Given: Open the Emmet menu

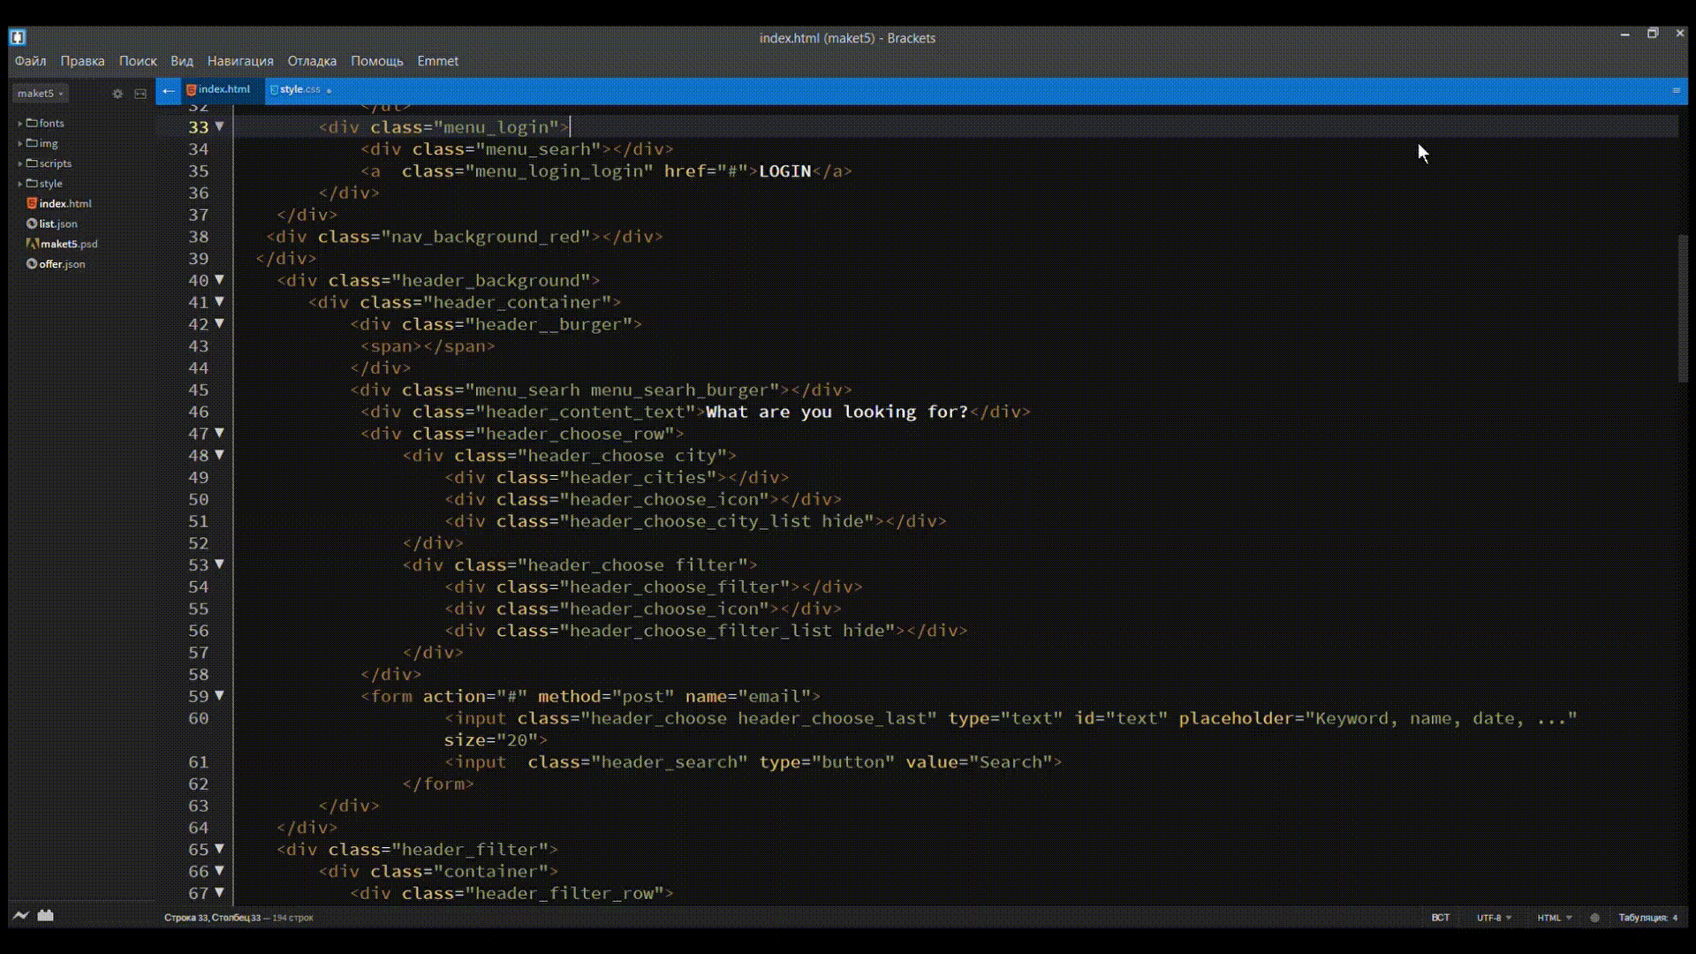Looking at the screenshot, I should coord(437,61).
